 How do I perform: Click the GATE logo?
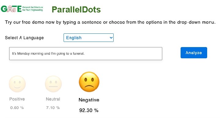click(x=11, y=9)
